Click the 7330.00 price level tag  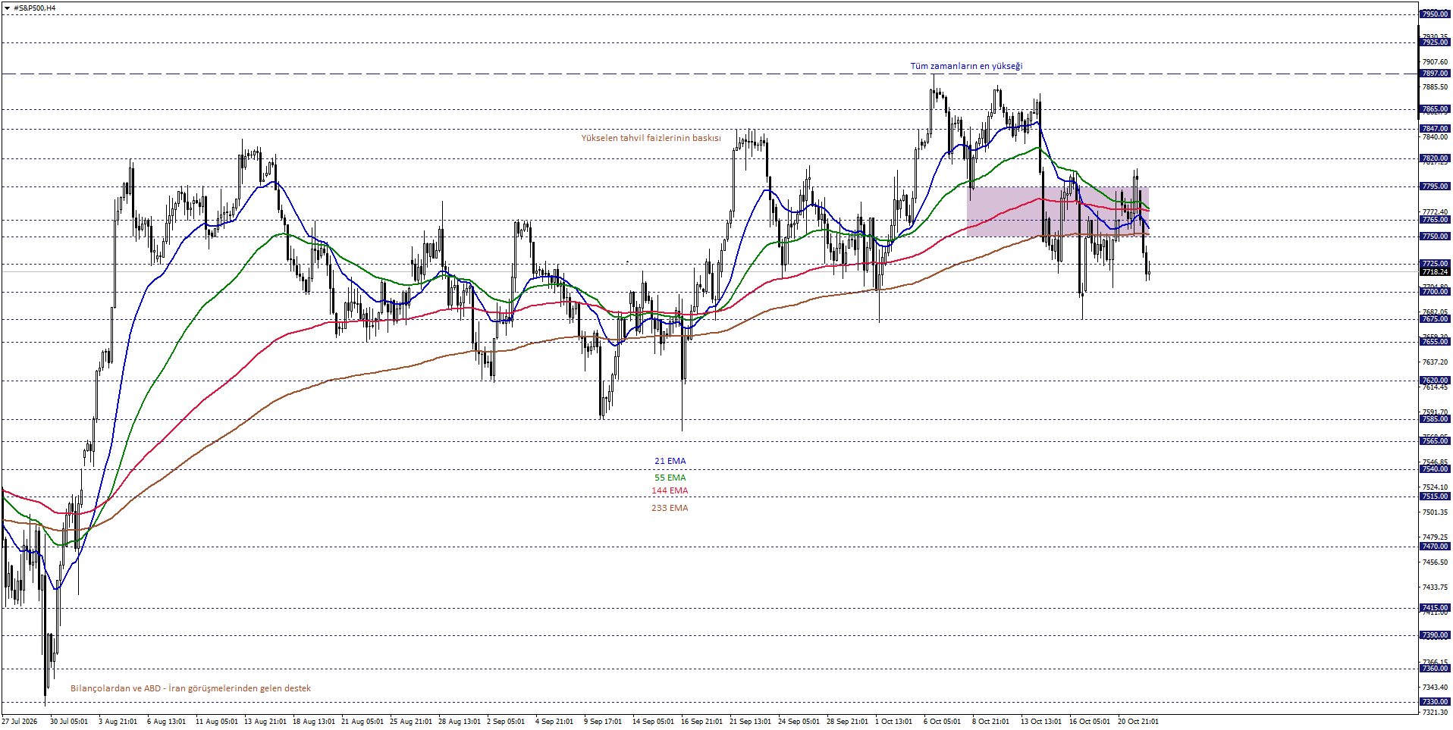click(x=1435, y=702)
